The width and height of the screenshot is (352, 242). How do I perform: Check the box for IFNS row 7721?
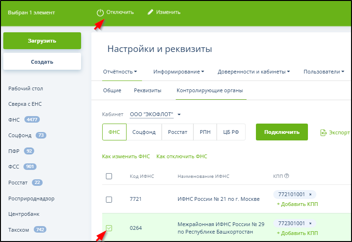(109, 199)
